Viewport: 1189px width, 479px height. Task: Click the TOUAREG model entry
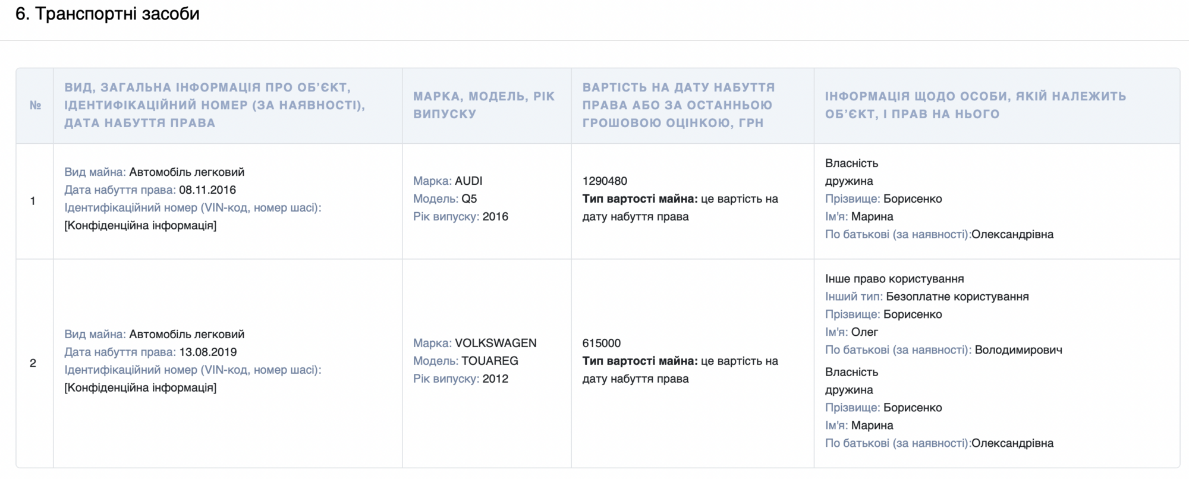490,361
